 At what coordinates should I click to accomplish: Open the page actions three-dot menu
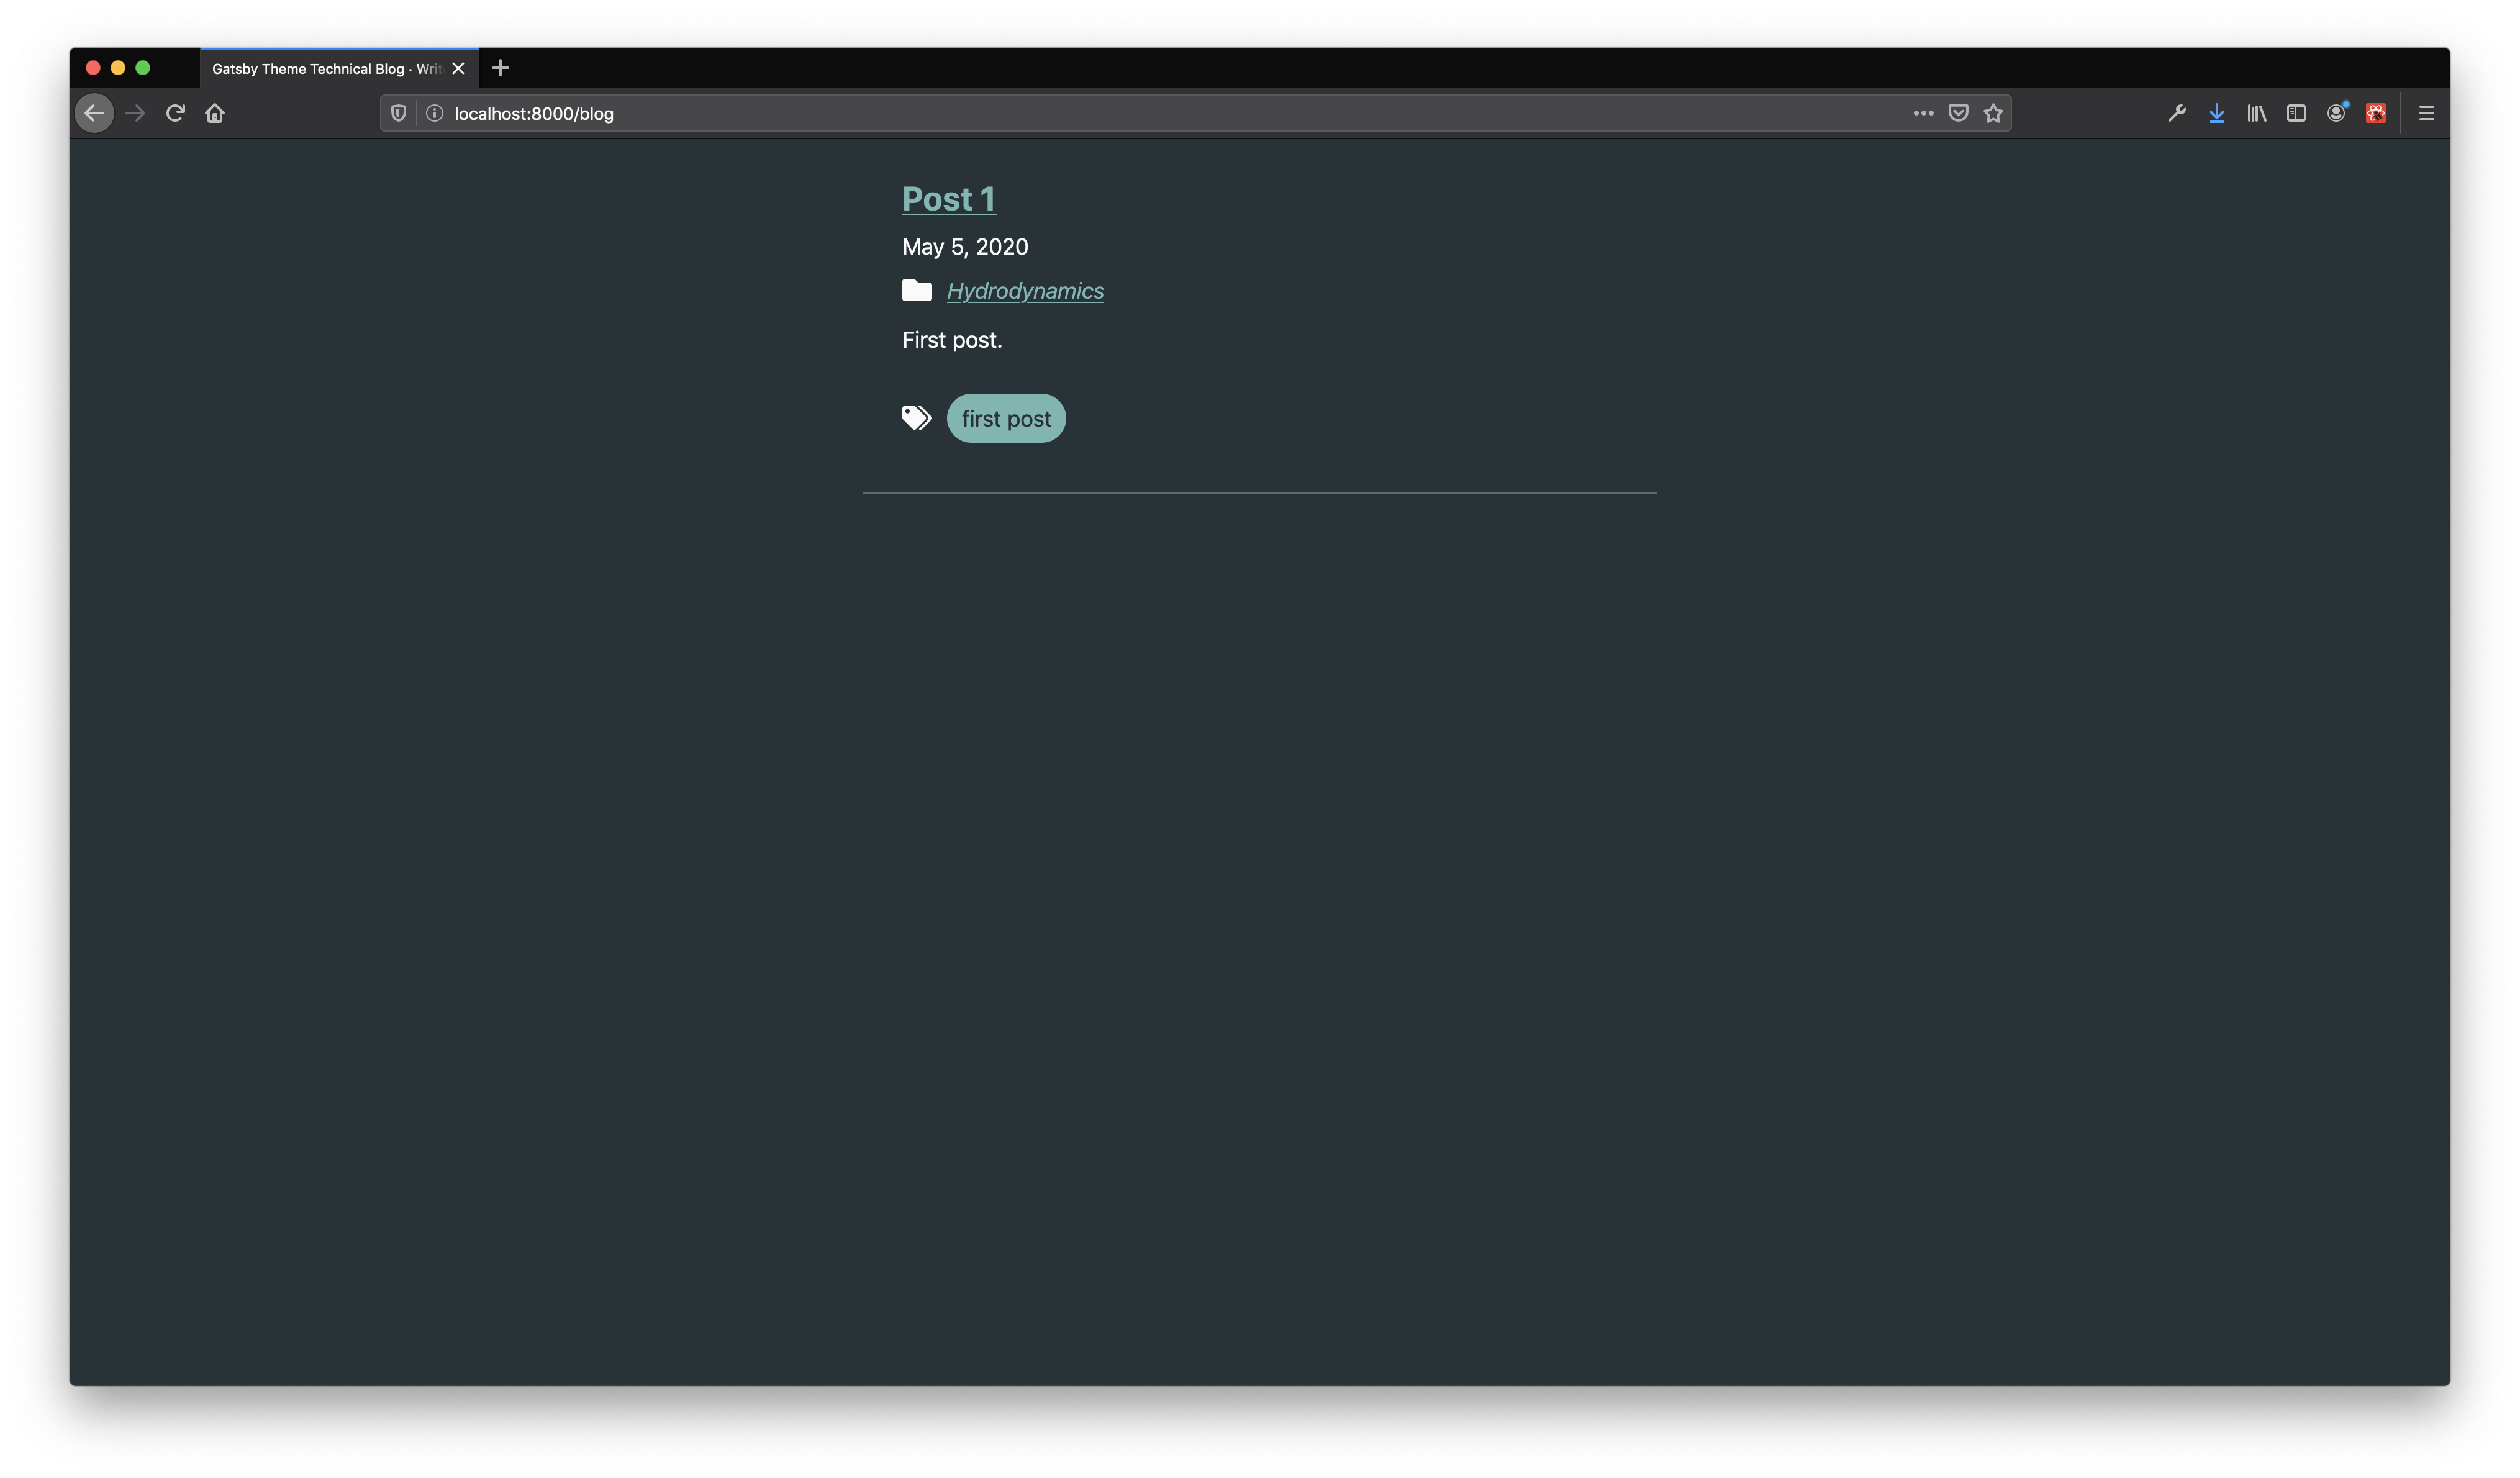pos(1923,113)
